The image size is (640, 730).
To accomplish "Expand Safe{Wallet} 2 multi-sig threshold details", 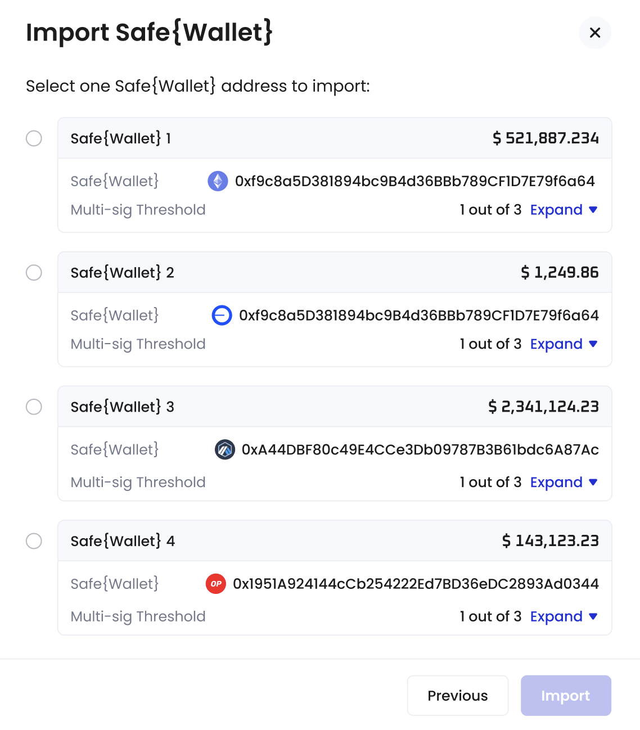I will [x=564, y=344].
